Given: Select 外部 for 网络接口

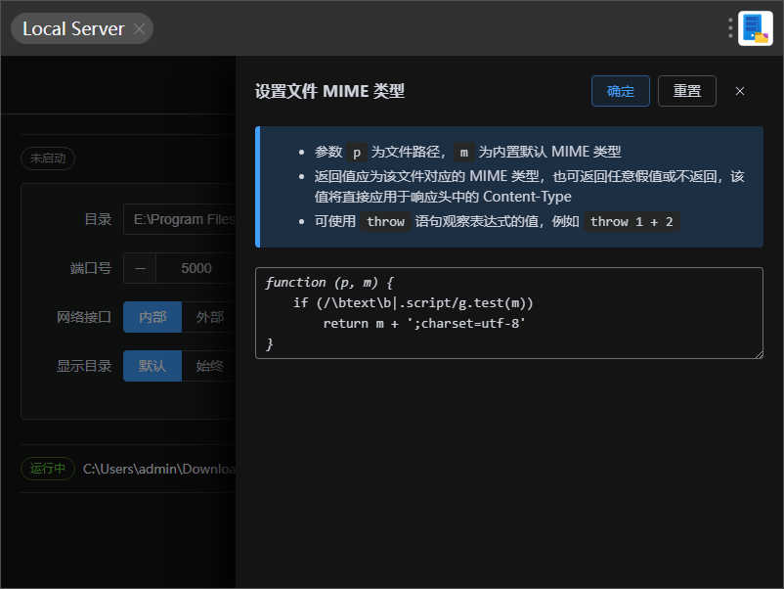Looking at the screenshot, I should [x=209, y=317].
